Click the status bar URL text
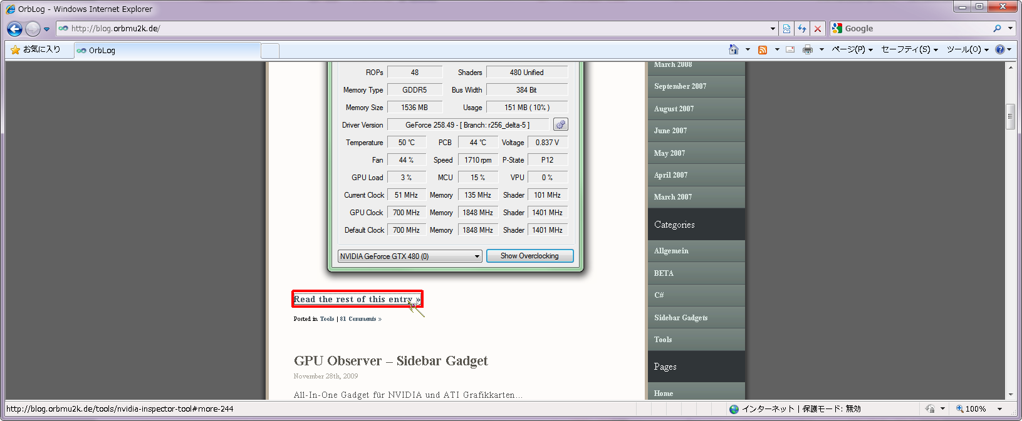 pos(120,409)
